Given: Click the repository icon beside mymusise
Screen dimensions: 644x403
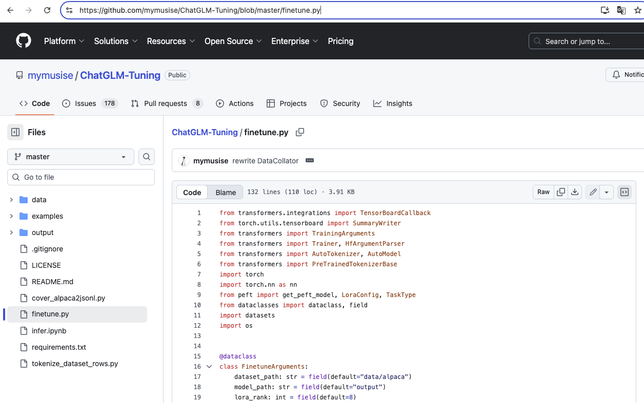Looking at the screenshot, I should [x=19, y=75].
